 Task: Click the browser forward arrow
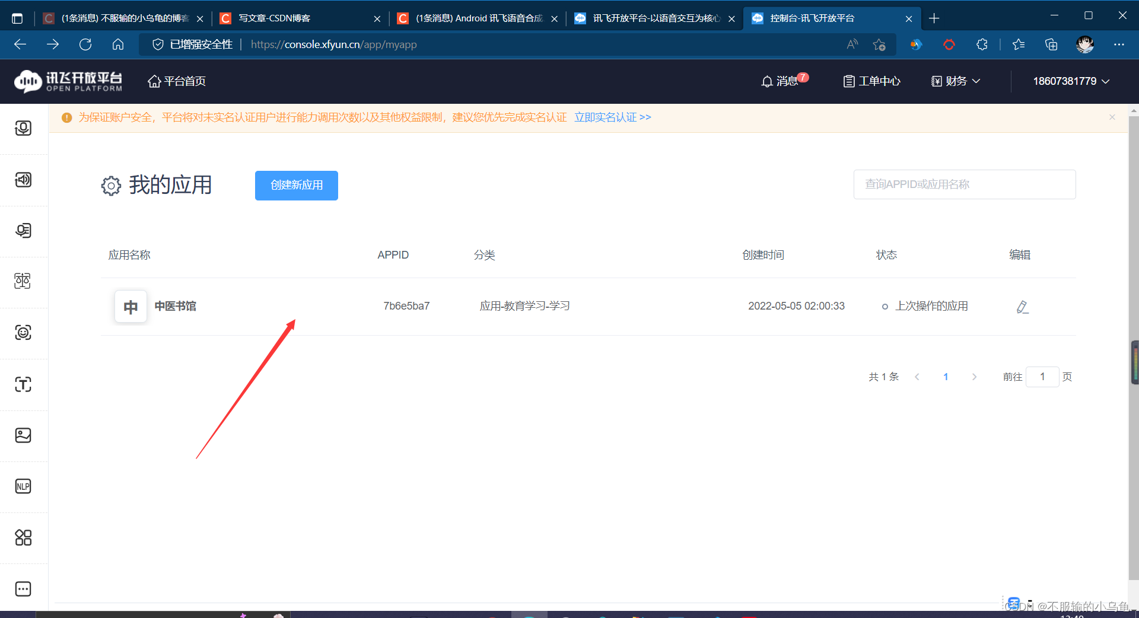tap(53, 44)
